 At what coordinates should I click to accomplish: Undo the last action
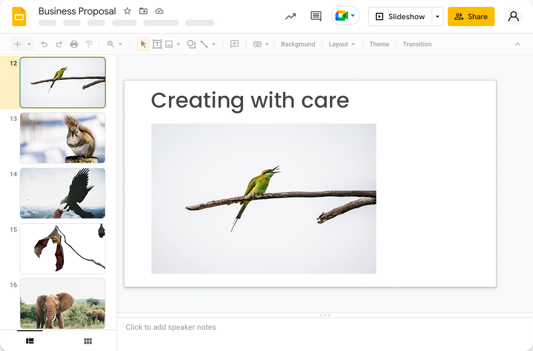[x=44, y=44]
